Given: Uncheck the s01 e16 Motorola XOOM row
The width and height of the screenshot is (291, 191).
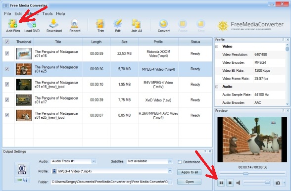Looking at the screenshot, I should click(x=7, y=53).
